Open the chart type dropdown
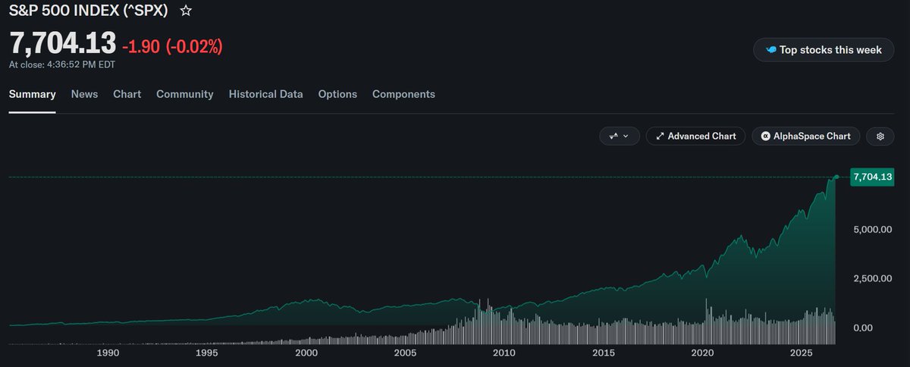 coord(620,136)
